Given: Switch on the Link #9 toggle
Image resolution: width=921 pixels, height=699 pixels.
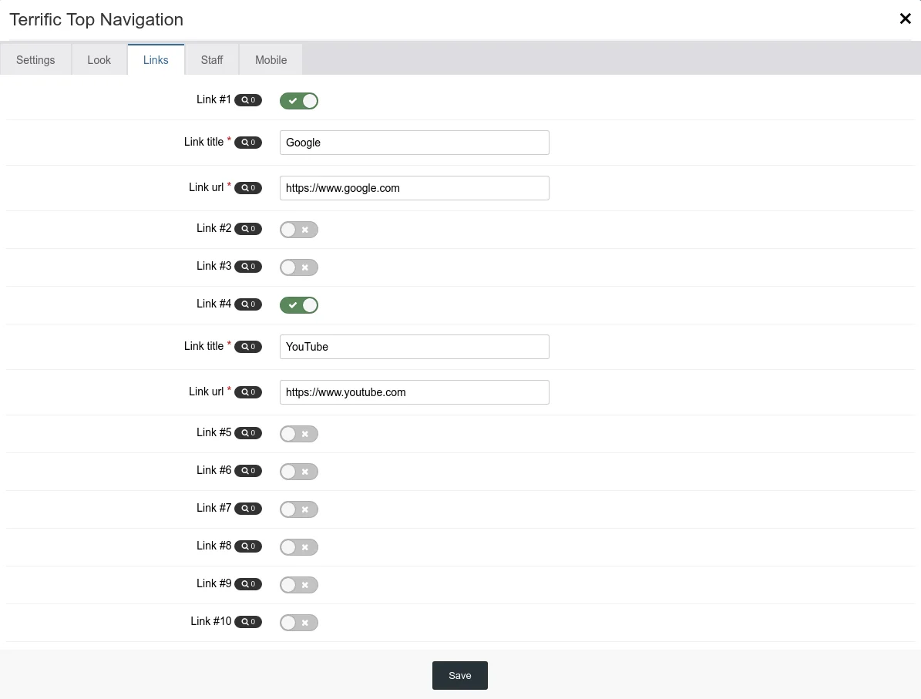Looking at the screenshot, I should click(299, 585).
